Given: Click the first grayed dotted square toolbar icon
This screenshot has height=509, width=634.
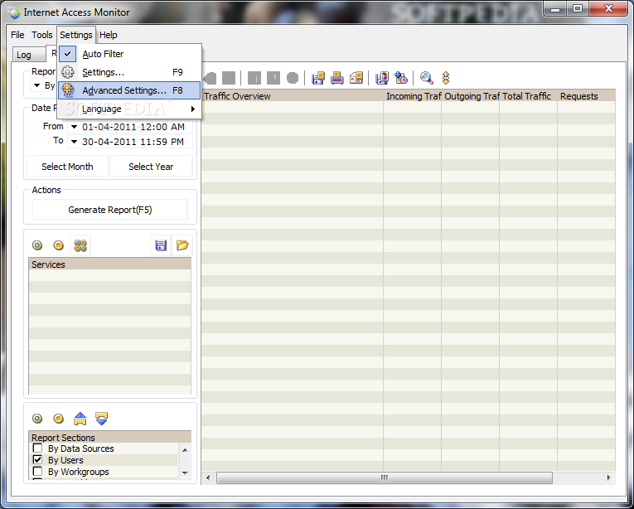Looking at the screenshot, I should click(254, 78).
